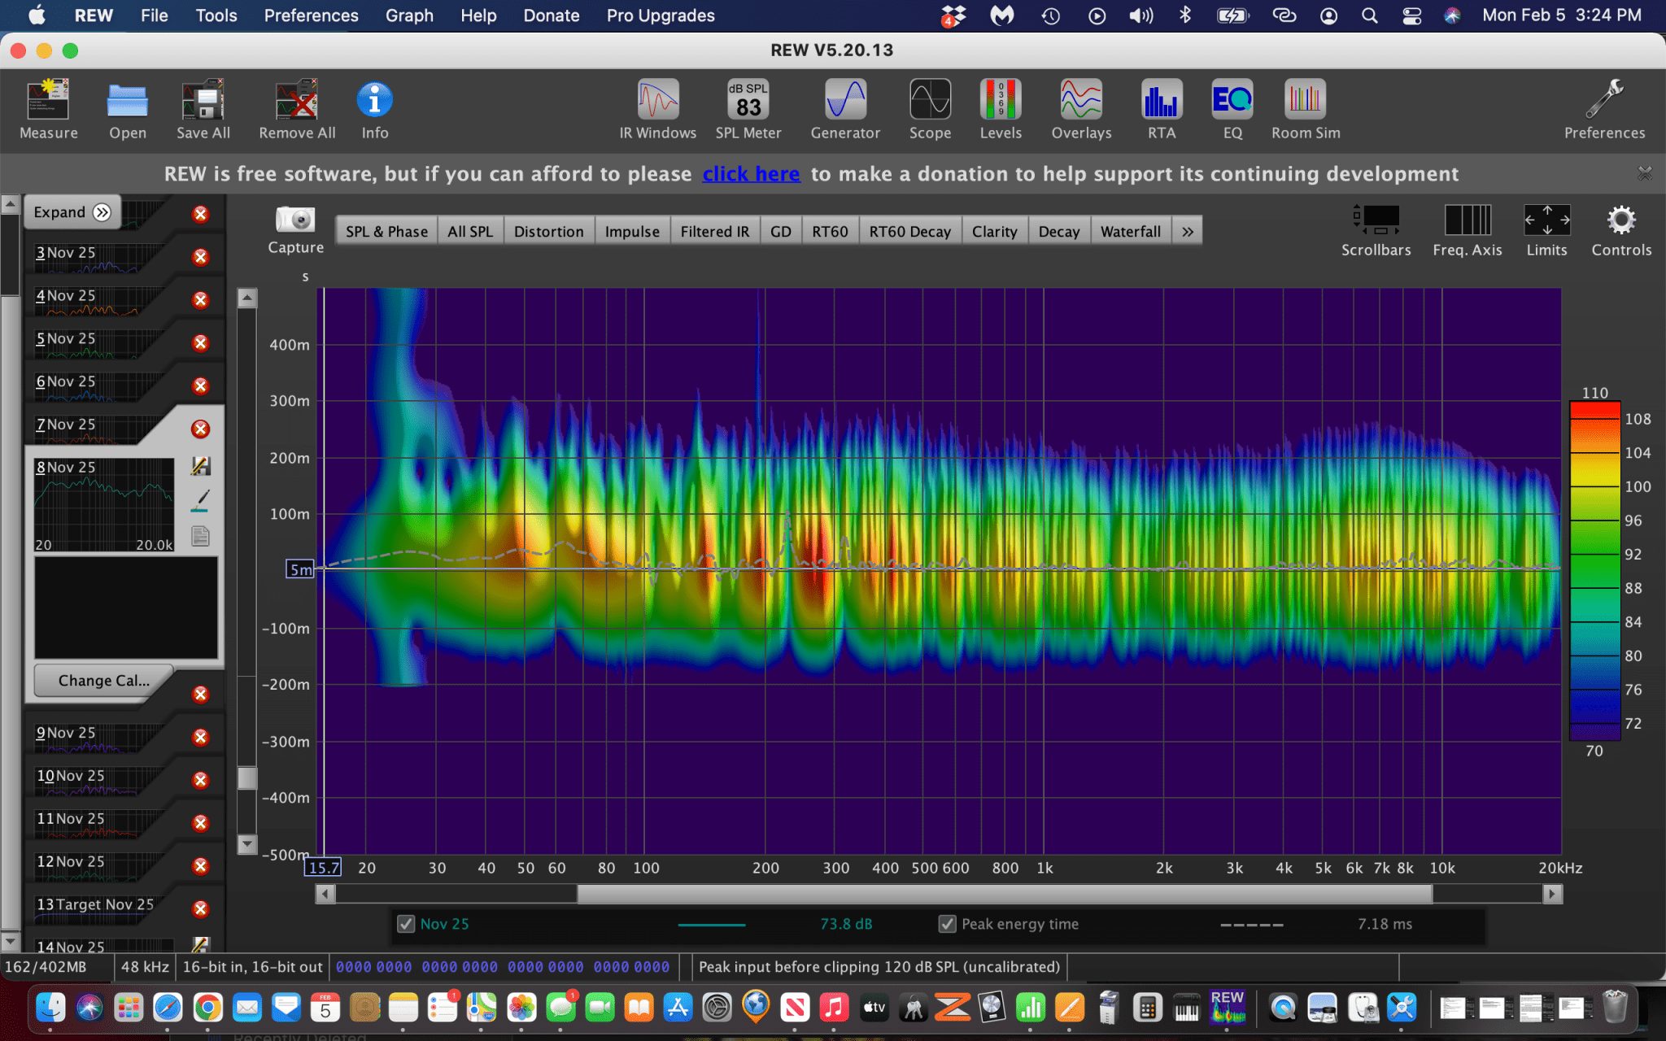The width and height of the screenshot is (1666, 1041).
Task: Open Spotlight search in menu bar
Action: point(1370,15)
